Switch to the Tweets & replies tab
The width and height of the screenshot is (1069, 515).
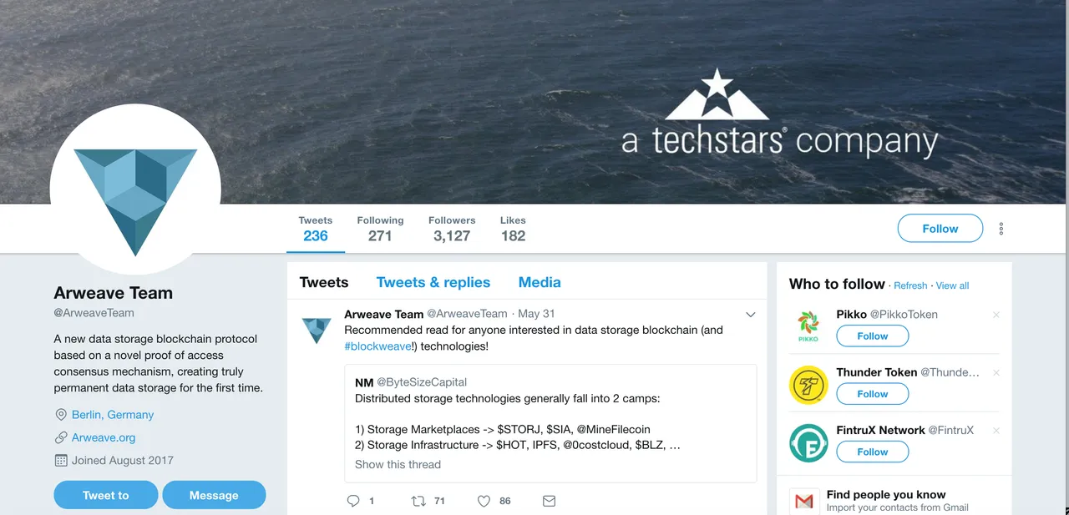pos(433,282)
